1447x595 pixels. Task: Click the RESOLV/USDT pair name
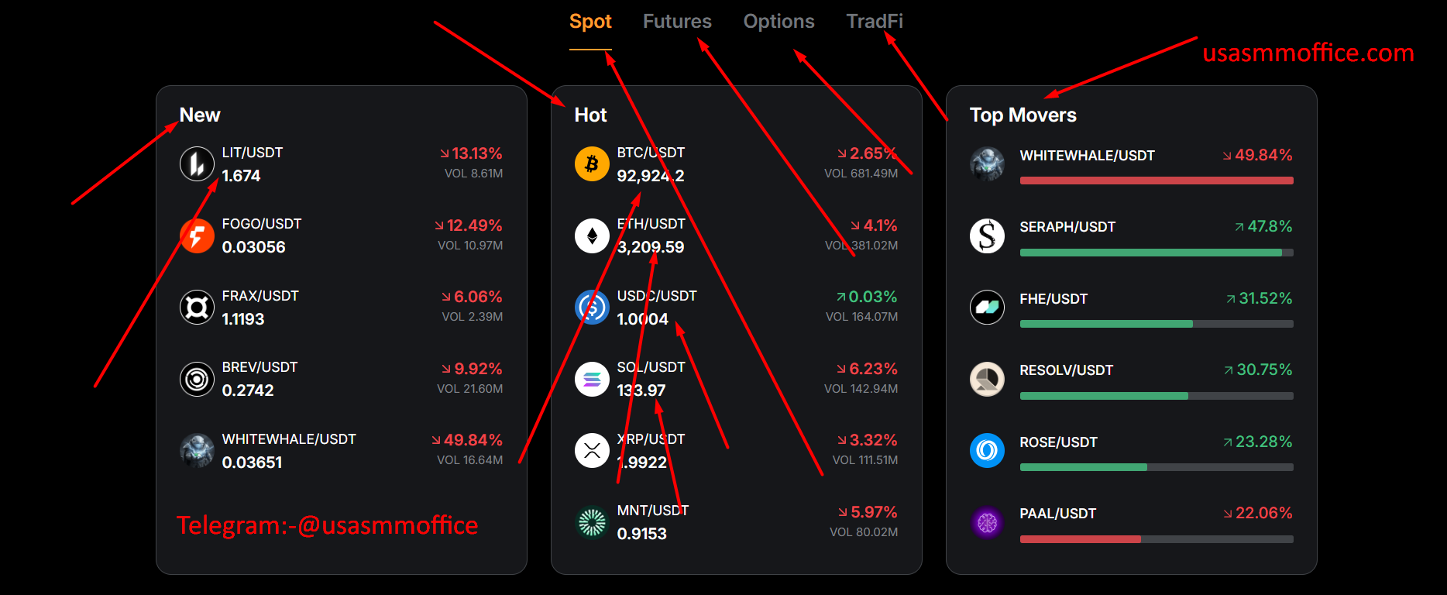[x=1066, y=370]
